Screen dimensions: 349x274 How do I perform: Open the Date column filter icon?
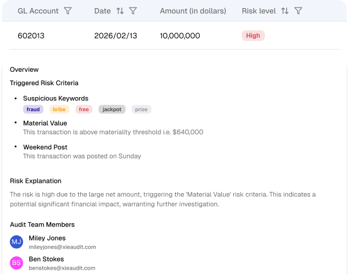coord(133,11)
